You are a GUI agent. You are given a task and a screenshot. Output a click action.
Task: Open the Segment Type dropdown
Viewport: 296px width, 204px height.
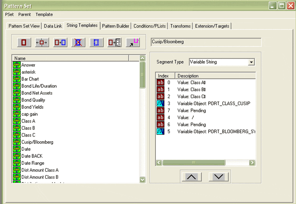pyautogui.click(x=251, y=62)
